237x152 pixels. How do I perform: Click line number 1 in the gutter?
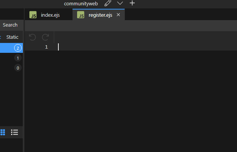(46, 47)
